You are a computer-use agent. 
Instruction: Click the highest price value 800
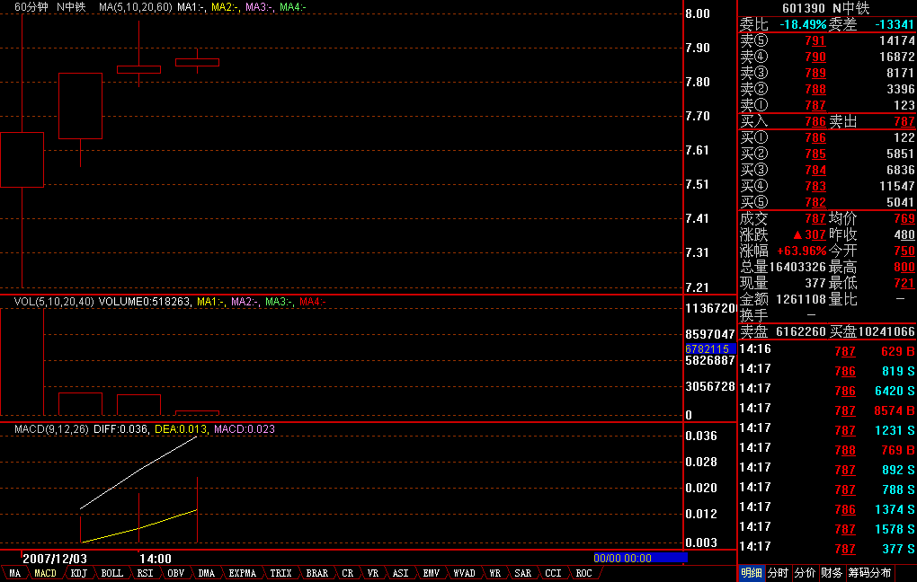[904, 268]
